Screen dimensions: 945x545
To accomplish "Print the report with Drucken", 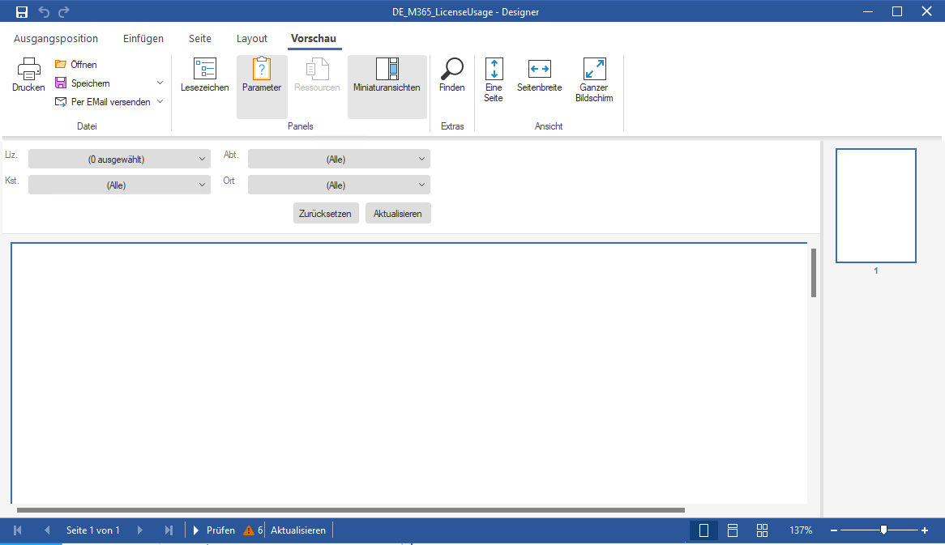I will coord(28,75).
